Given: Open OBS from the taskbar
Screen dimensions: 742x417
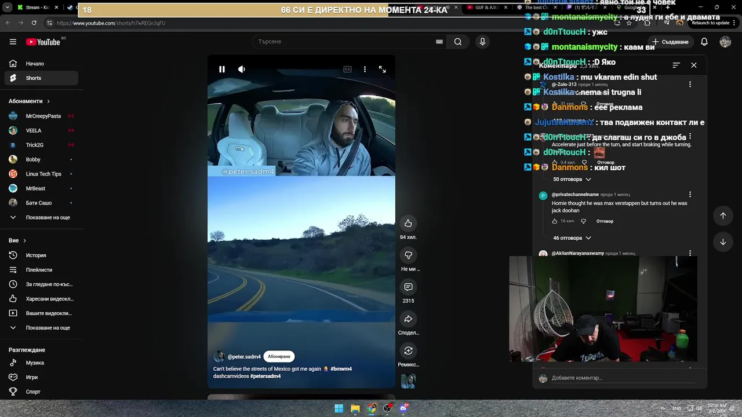Looking at the screenshot, I should 387,408.
